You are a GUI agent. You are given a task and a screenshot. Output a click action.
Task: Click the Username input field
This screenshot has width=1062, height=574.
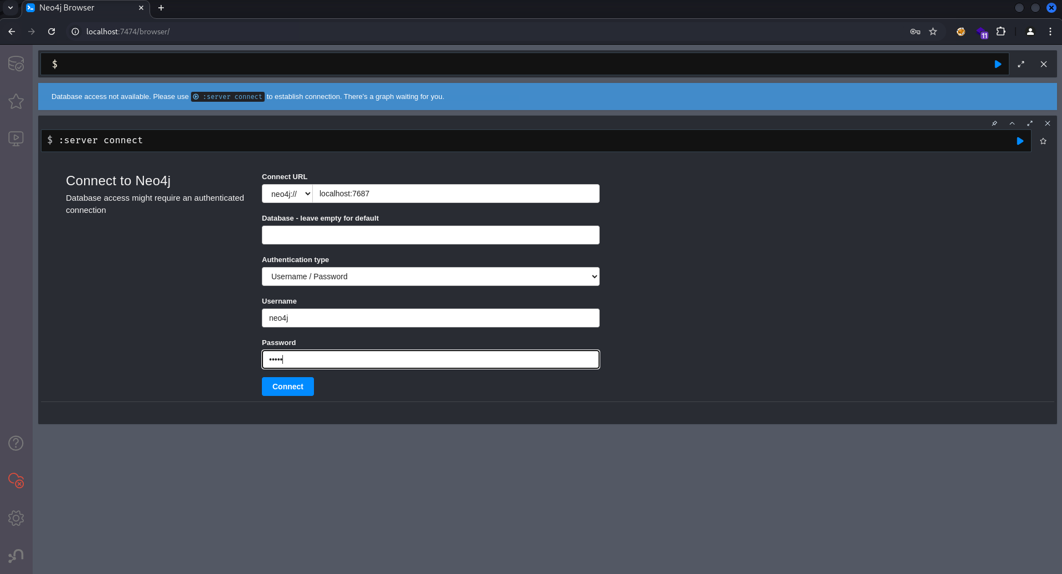(x=431, y=318)
